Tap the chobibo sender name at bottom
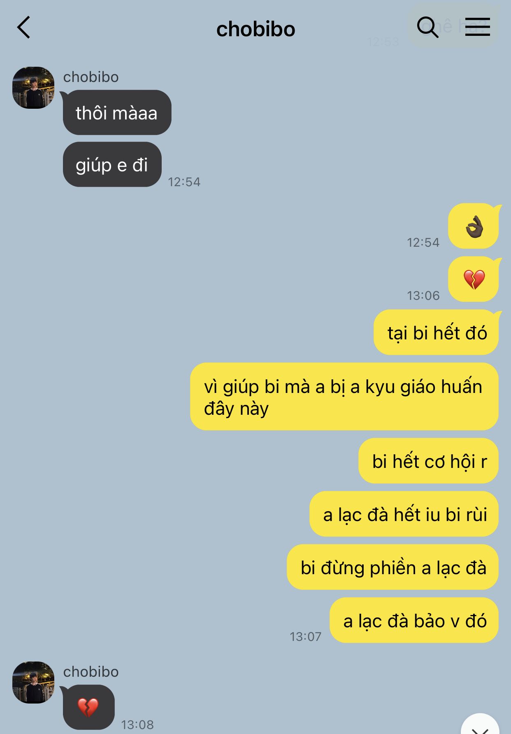The height and width of the screenshot is (734, 511). coord(91,672)
